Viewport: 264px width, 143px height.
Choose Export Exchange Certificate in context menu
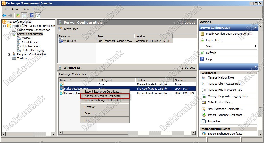point(105,92)
